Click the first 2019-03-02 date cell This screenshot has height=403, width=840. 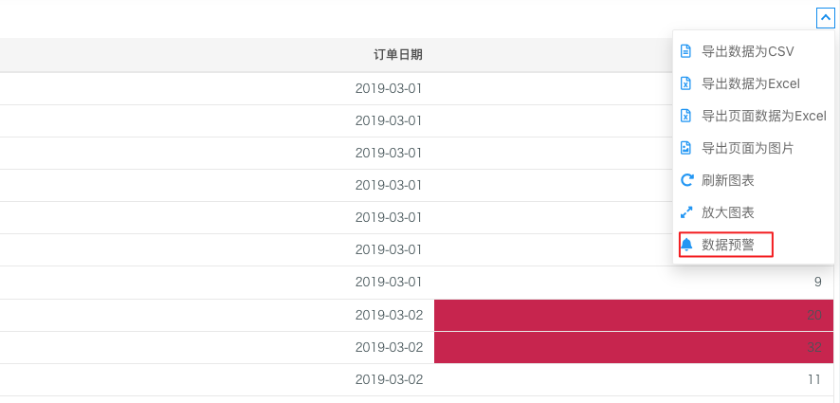click(x=389, y=315)
